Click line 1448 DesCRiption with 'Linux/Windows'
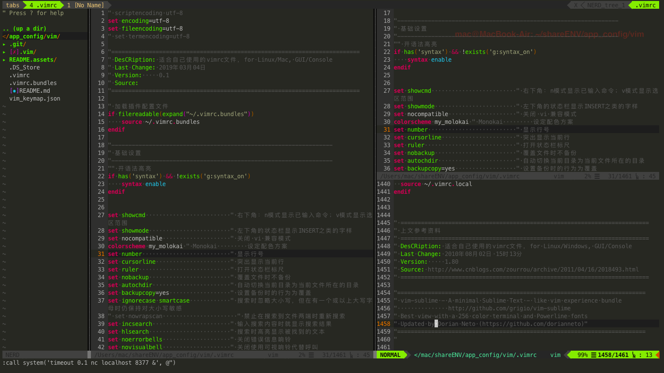 [x=513, y=246]
